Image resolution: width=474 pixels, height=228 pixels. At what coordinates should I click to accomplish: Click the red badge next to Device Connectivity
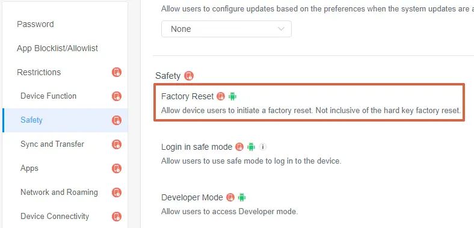(x=117, y=217)
